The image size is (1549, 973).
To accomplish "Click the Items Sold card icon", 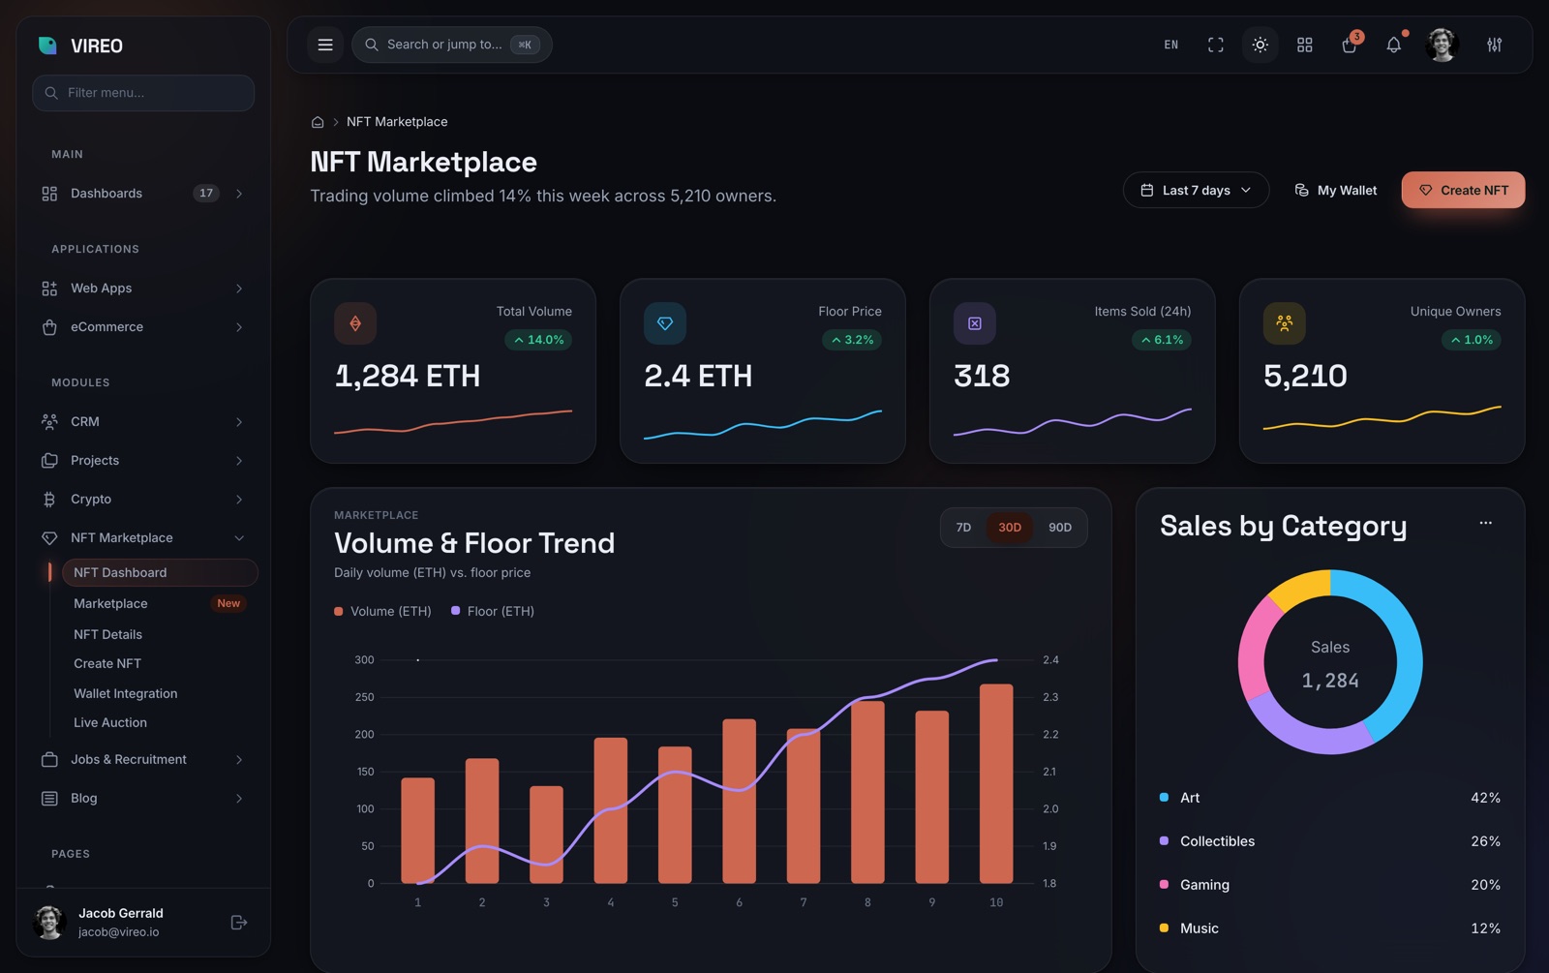I will (975, 323).
